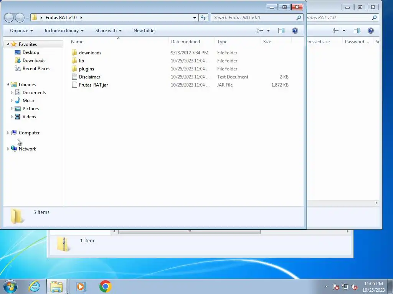
Task: Select Pictures library
Action: coord(31,108)
